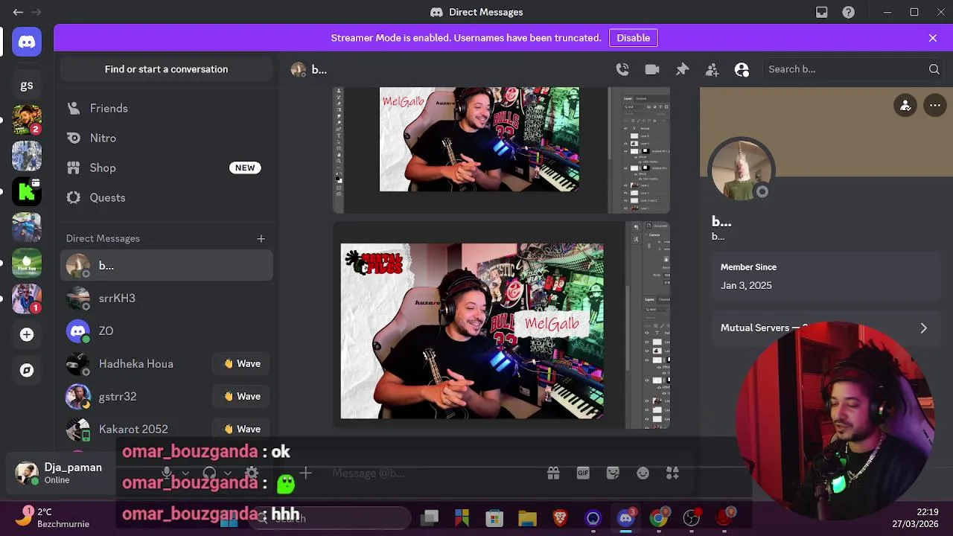Open pinned messages in the DM header
This screenshot has height=536, width=953.
click(x=682, y=69)
